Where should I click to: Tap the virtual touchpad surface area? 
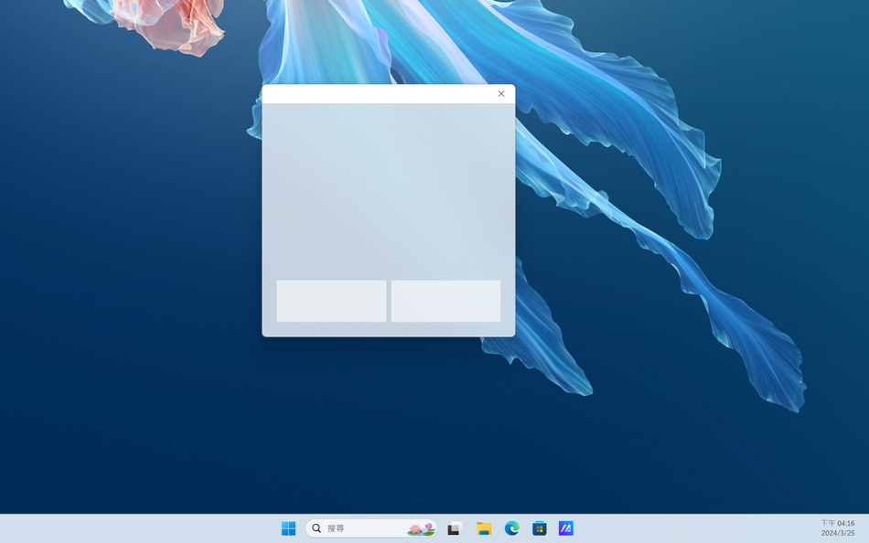pos(389,191)
